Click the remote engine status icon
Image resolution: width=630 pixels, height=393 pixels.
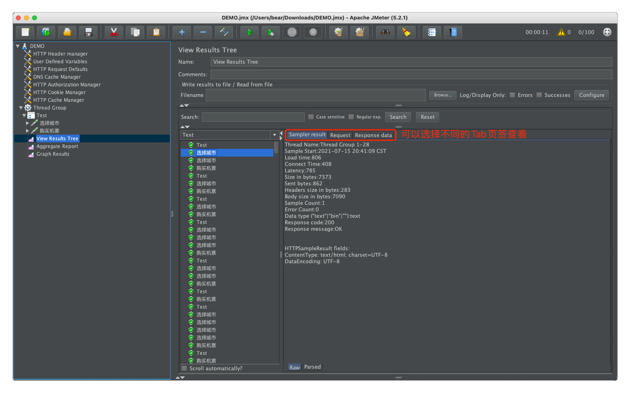click(x=607, y=32)
